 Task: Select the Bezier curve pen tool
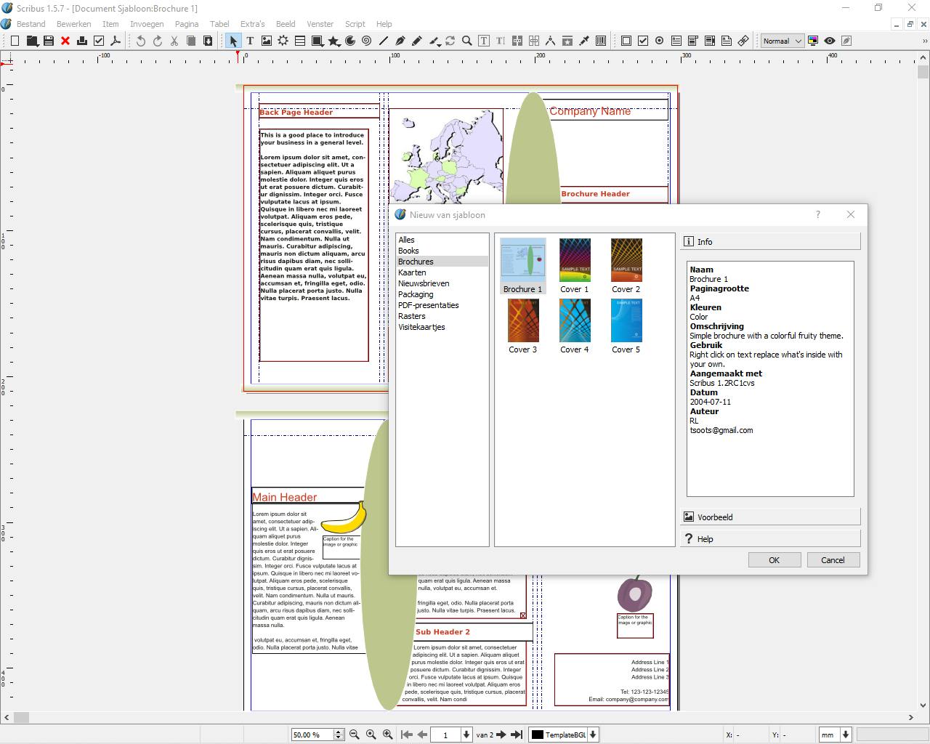(400, 41)
